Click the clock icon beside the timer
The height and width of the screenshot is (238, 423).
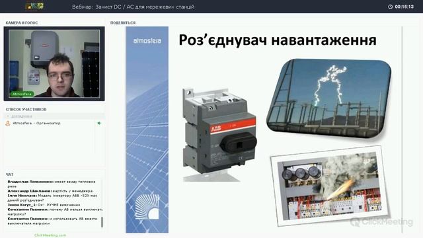tap(390, 7)
